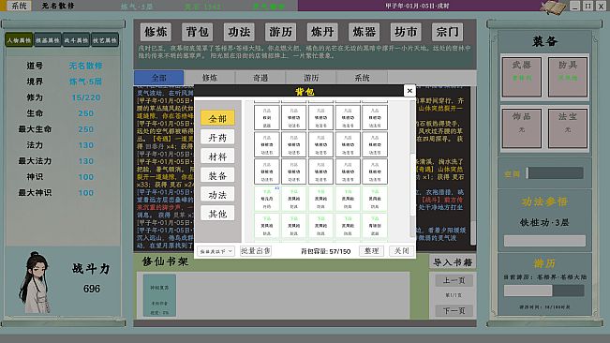This screenshot has height=343, width=610.
Task: Select the book card on 修仙书架
Action: click(159, 295)
